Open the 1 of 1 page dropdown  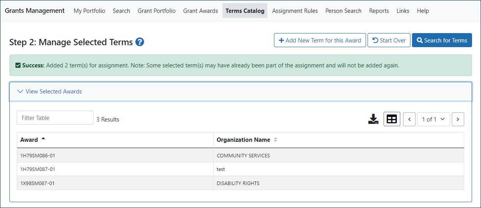[x=433, y=119]
